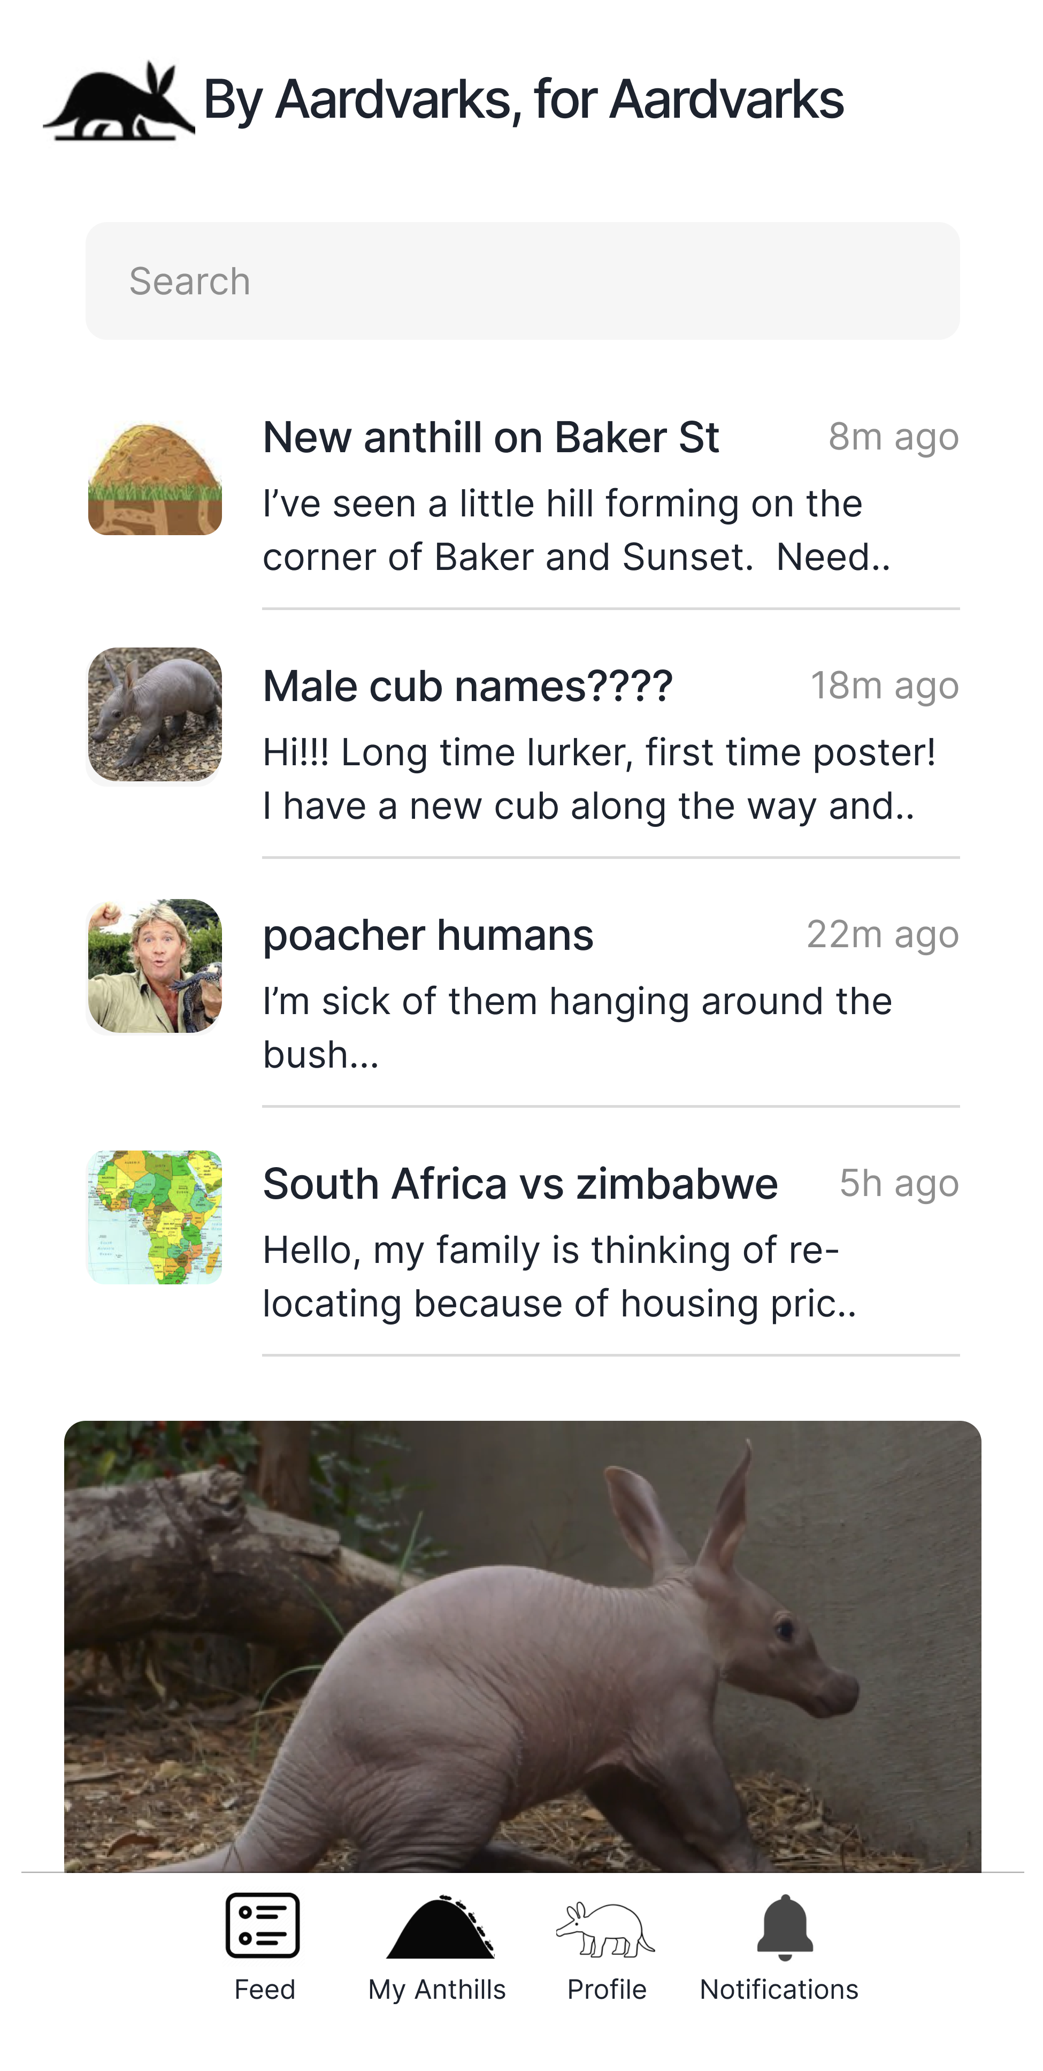Focus the Search input field
Image resolution: width=1043 pixels, height=2071 pixels.
click(523, 280)
